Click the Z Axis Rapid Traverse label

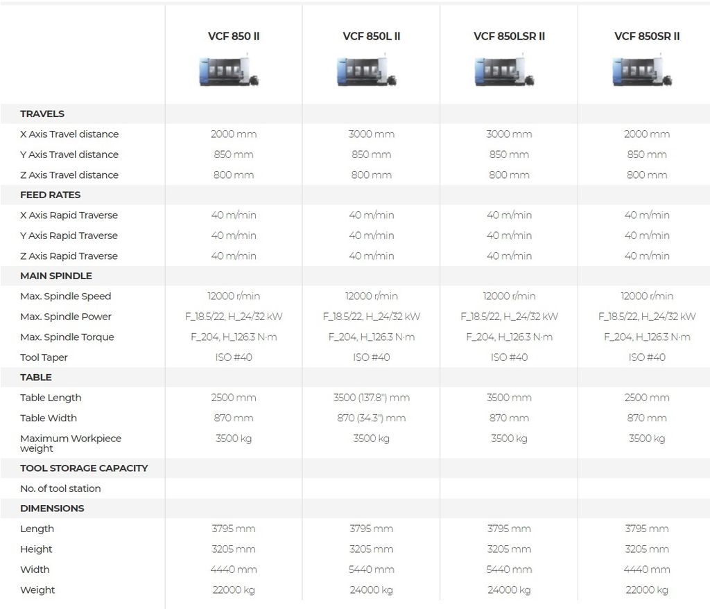click(69, 256)
